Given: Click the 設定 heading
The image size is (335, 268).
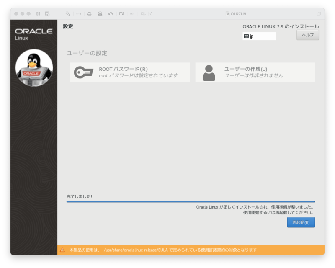Looking at the screenshot, I should [68, 26].
